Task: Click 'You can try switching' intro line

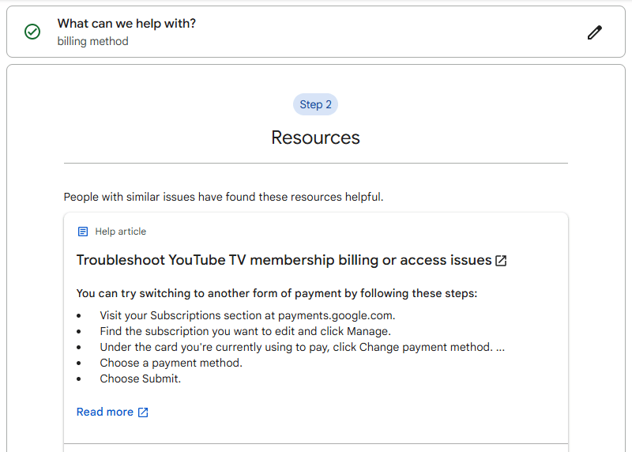Action: pos(276,293)
